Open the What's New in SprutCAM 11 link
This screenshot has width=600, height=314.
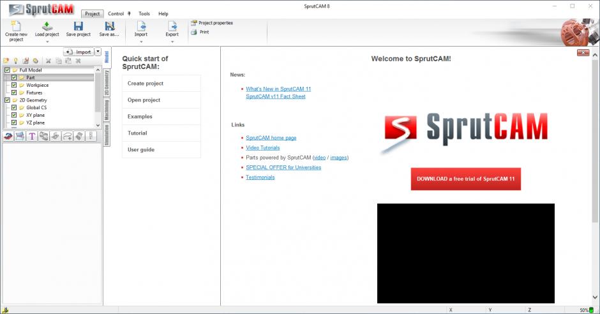tap(278, 89)
